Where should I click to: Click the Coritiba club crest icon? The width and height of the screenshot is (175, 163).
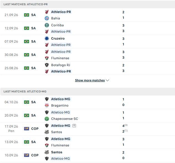47,25
